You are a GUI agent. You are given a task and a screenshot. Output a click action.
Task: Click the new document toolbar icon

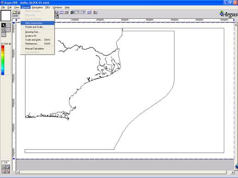pyautogui.click(x=15, y=12)
